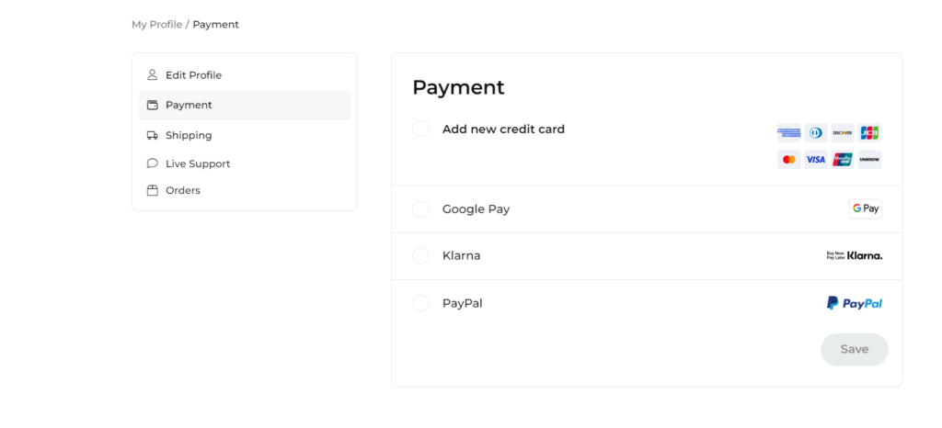Click the Live Support chat bubble icon

pos(153,163)
